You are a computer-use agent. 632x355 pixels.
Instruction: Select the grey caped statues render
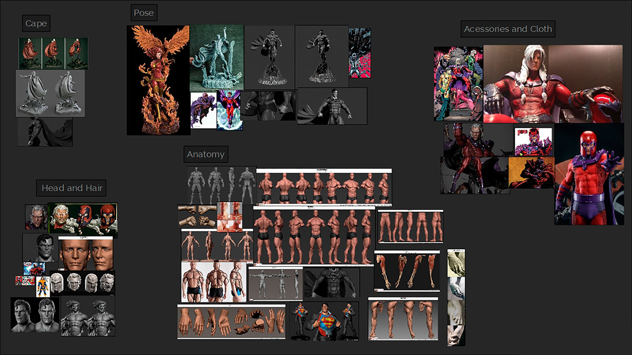tap(50, 93)
